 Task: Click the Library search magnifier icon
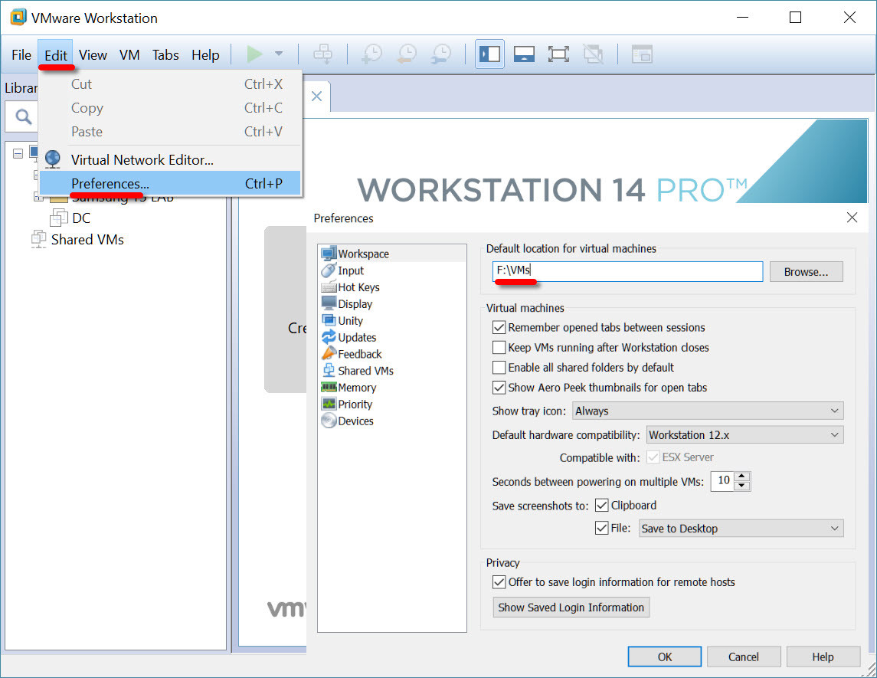[x=23, y=116]
